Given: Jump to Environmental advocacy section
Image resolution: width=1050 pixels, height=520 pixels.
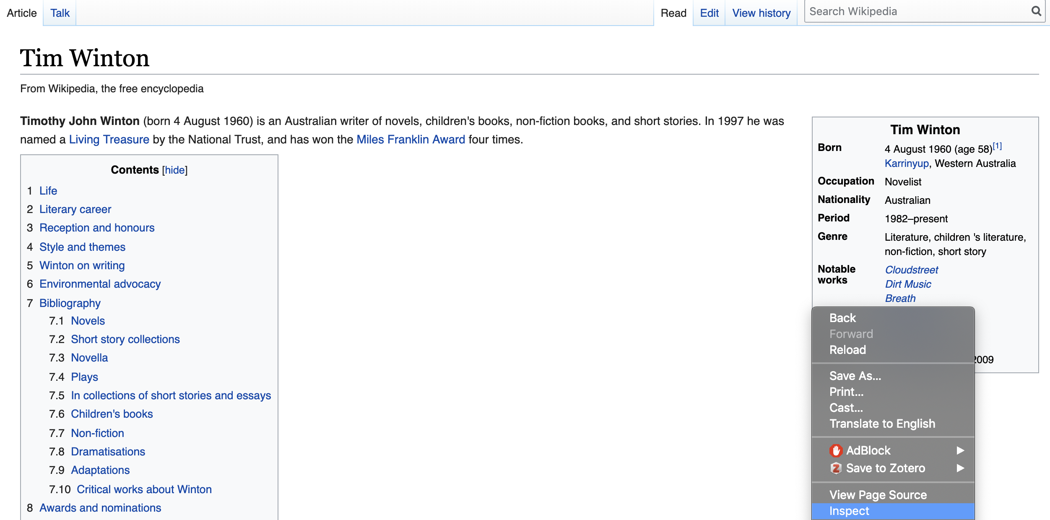Looking at the screenshot, I should click(100, 284).
